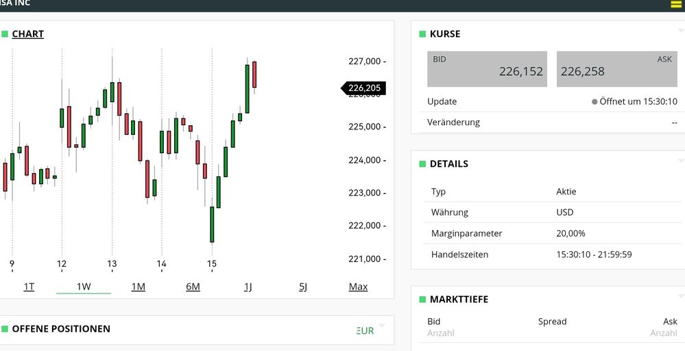Click the green square beside DETAILS
Screen dimensions: 685x351
pos(422,164)
